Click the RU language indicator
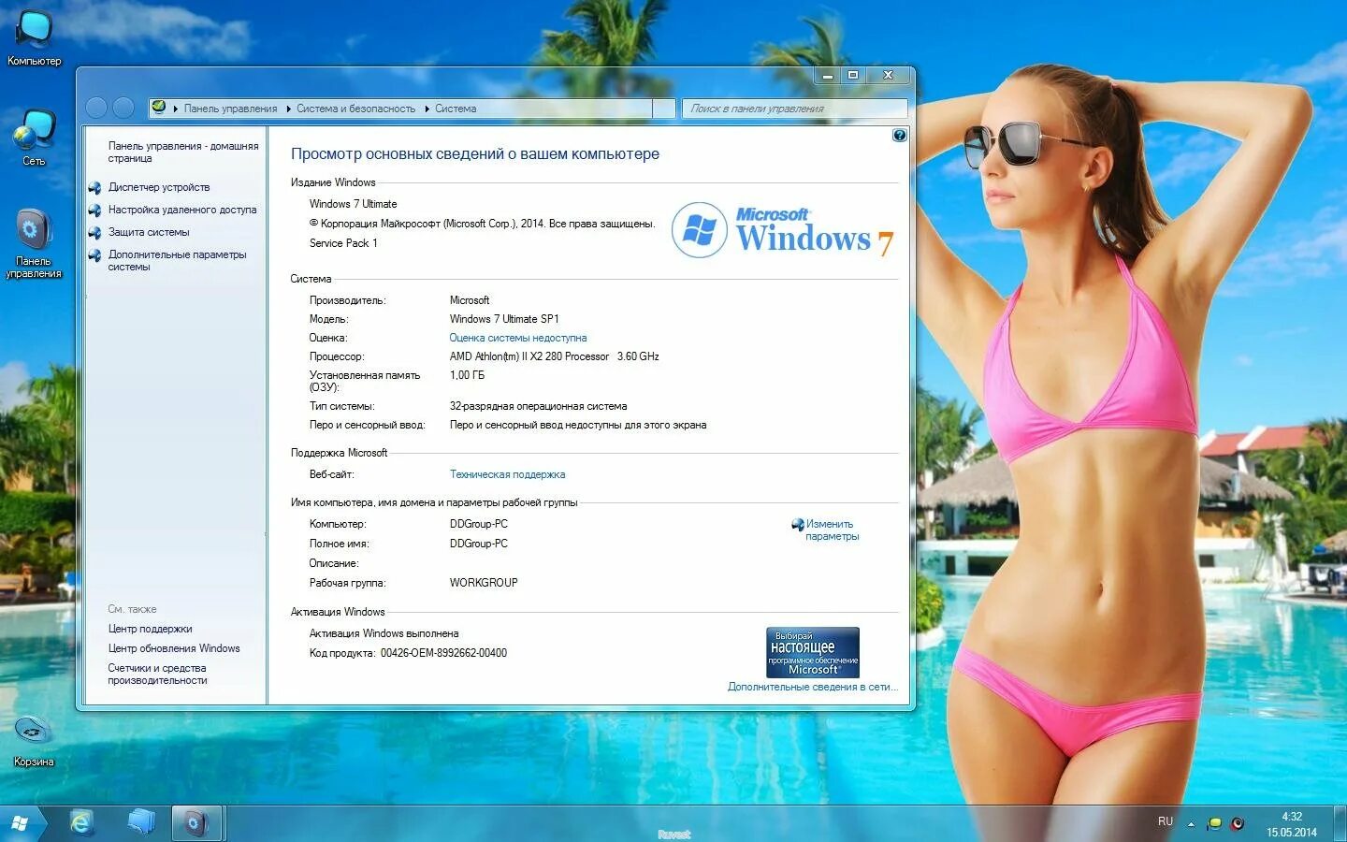The height and width of the screenshot is (842, 1347). pyautogui.click(x=1165, y=821)
